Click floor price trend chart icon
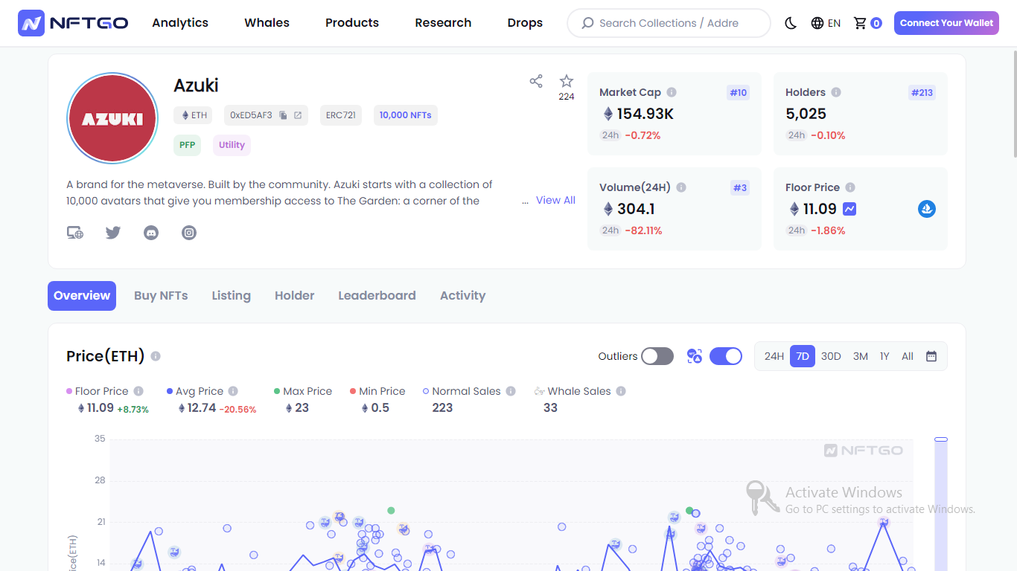The height and width of the screenshot is (571, 1017). 849,209
